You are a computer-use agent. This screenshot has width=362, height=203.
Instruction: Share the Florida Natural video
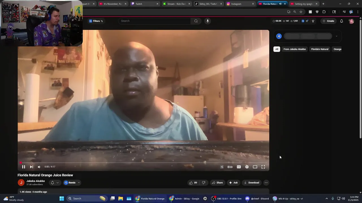[217, 183]
